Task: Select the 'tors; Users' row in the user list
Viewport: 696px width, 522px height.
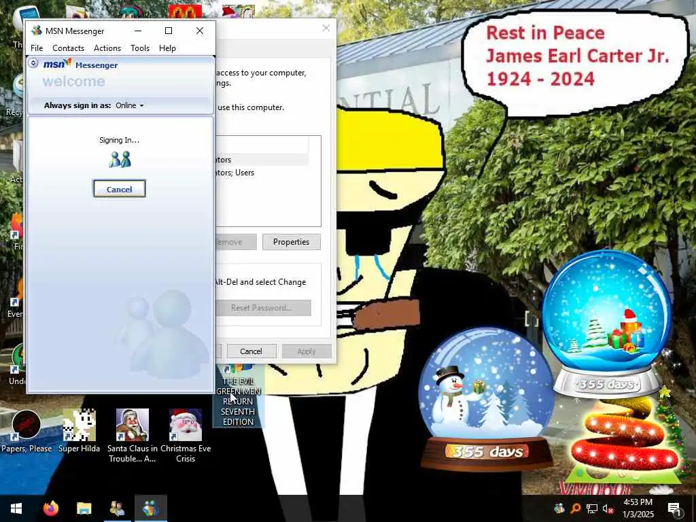Action: tap(262, 172)
